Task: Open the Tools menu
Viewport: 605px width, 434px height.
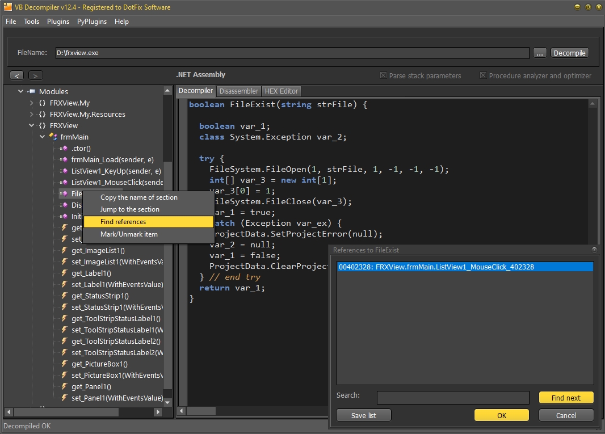Action: tap(32, 22)
